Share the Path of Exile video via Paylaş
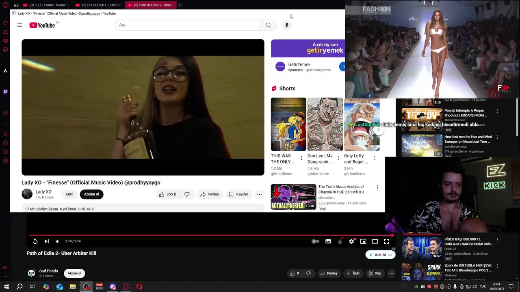Viewport: 520px width, 292px height. (x=329, y=273)
